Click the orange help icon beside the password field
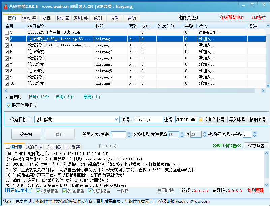 [x=200, y=119]
